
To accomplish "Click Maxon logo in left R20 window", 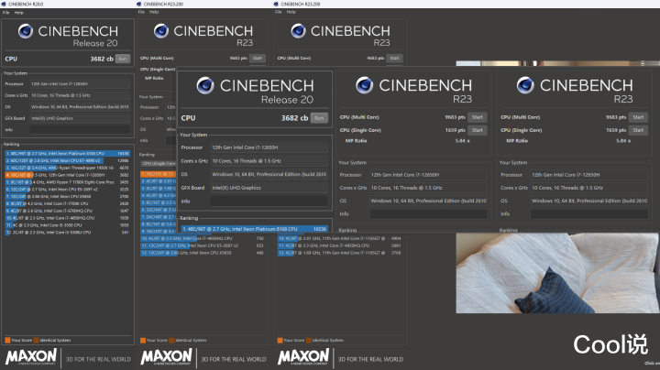I will 31,357.
